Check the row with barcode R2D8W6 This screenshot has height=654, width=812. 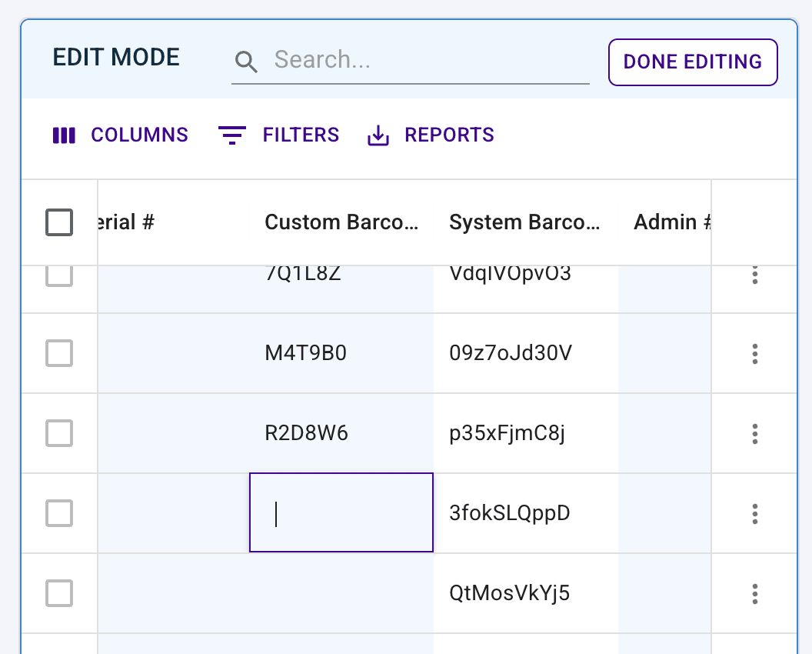pyautogui.click(x=59, y=433)
